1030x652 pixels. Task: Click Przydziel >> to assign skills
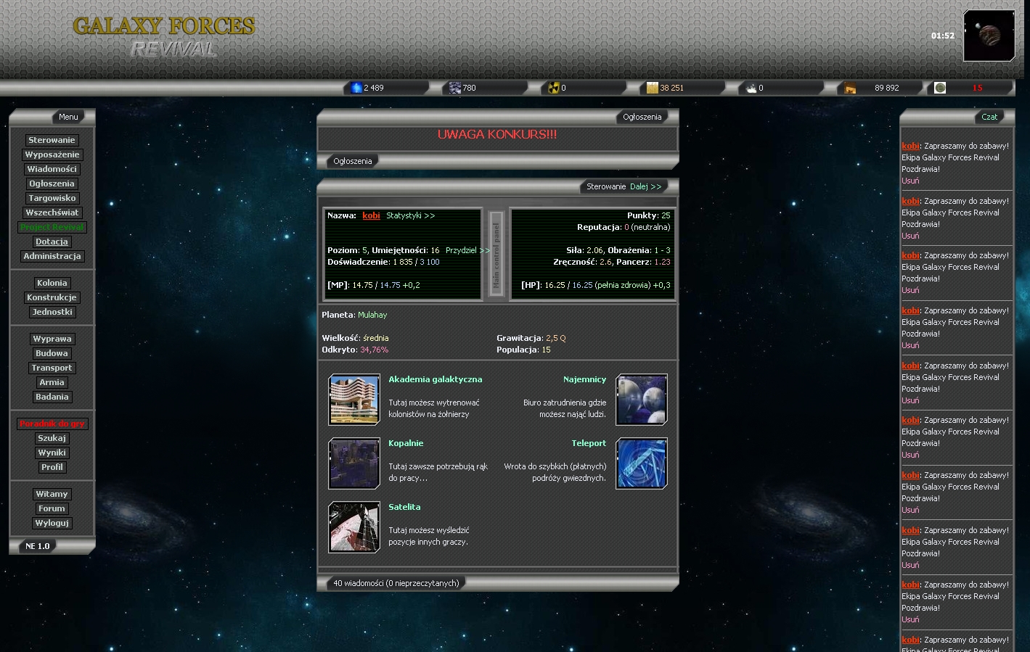(467, 250)
